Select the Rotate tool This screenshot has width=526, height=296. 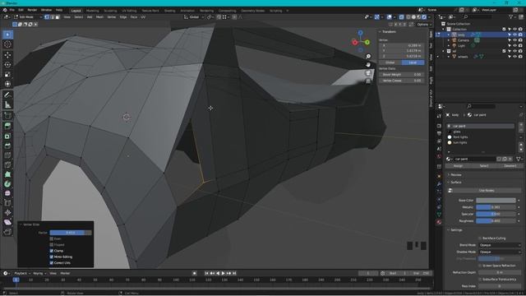click(x=7, y=64)
